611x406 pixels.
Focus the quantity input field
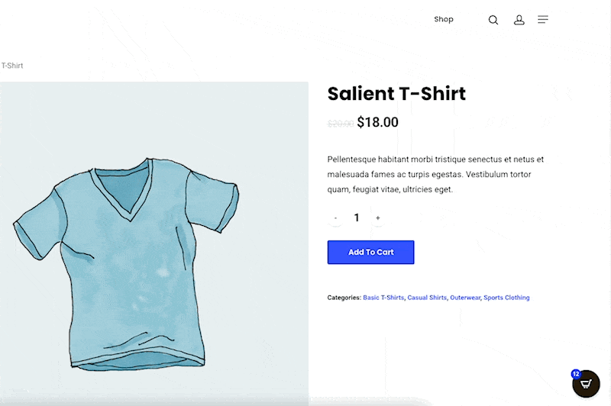(357, 217)
